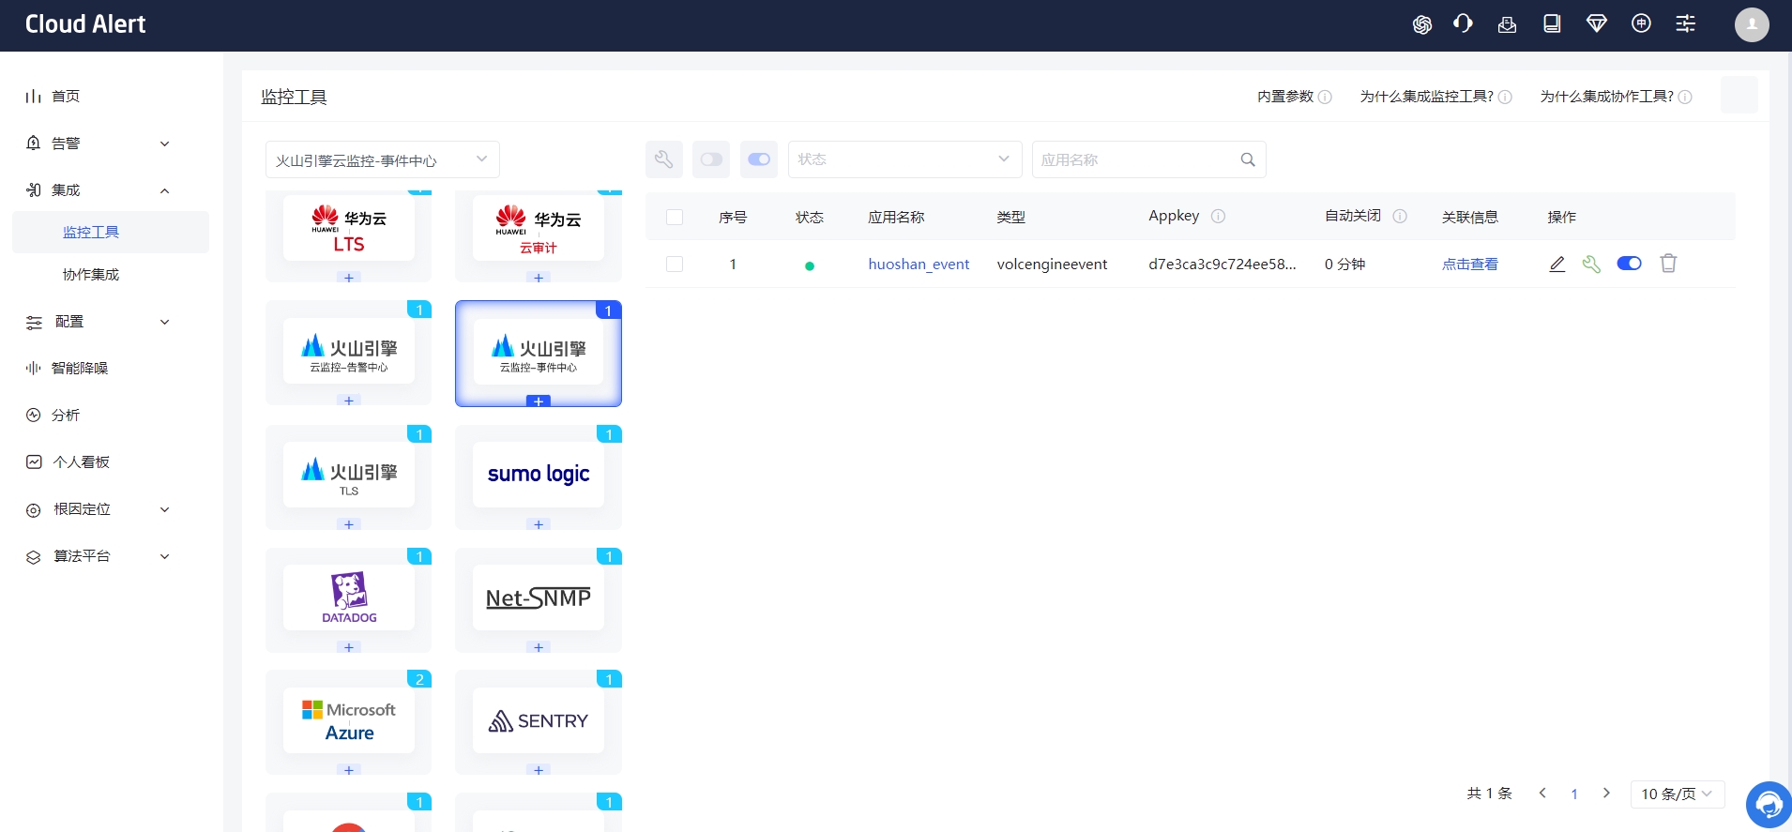Add integration with plus under DATADOG
Image resolution: width=1792 pixels, height=832 pixels.
click(349, 647)
